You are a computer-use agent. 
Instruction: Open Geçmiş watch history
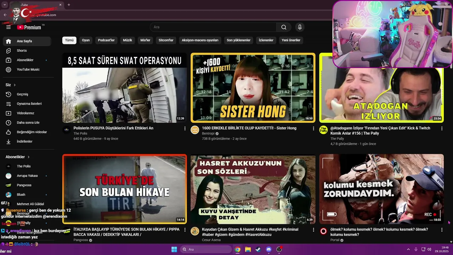(x=27, y=94)
